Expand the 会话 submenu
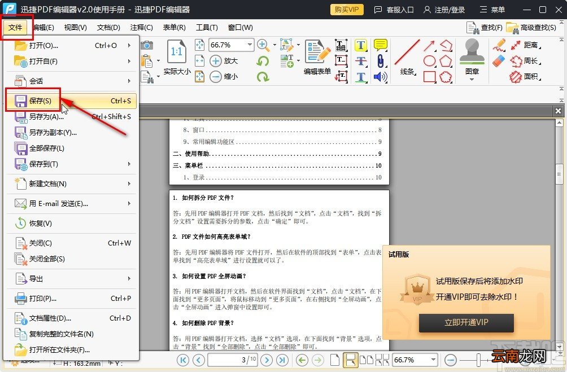The image size is (567, 372). coord(71,81)
